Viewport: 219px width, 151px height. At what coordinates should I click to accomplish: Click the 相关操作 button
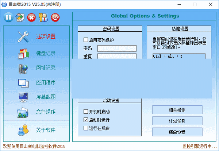pyautogui.click(x=177, y=110)
